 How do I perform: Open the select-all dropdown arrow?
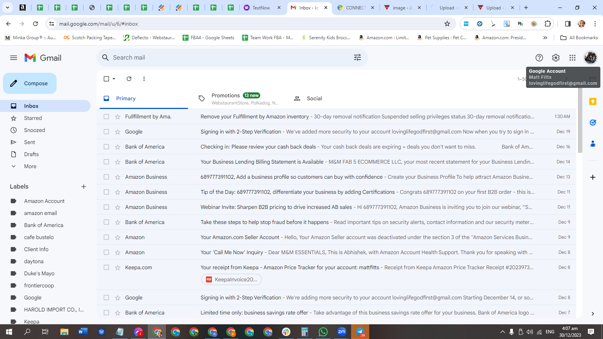tap(114, 79)
